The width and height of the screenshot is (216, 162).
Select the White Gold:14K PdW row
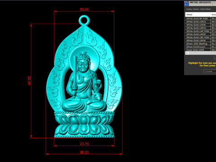click(x=201, y=31)
